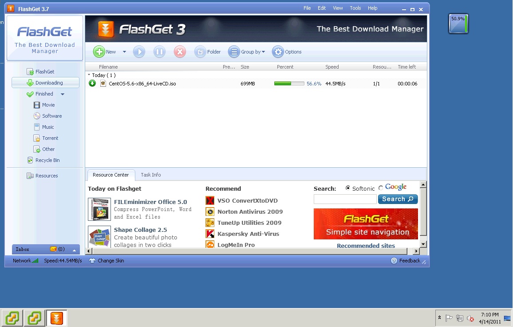Viewport: 513px width, 327px height.
Task: Click the green New download icon
Action: (99, 52)
